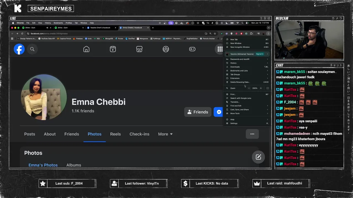Screen dimensions: 353x198
Task: Open the Profiles menu in macOS menu bar
Action: 69,23
